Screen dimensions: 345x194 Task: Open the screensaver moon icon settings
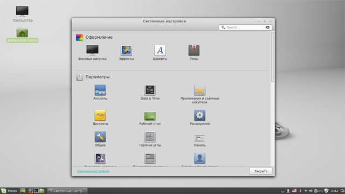coord(100,158)
